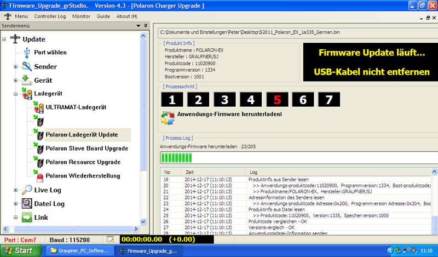Select ULTRAMAT-Ladegerät entry
Screen dimensions: 438x257
coord(76,107)
